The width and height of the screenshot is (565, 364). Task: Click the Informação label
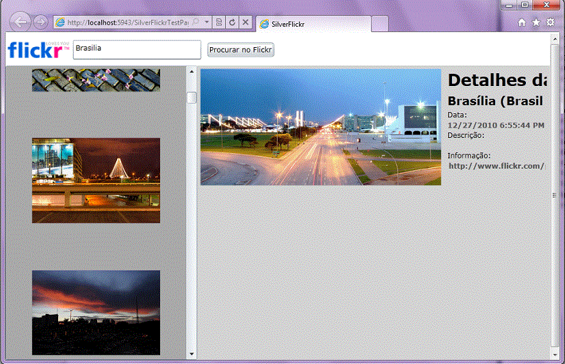(x=469, y=156)
